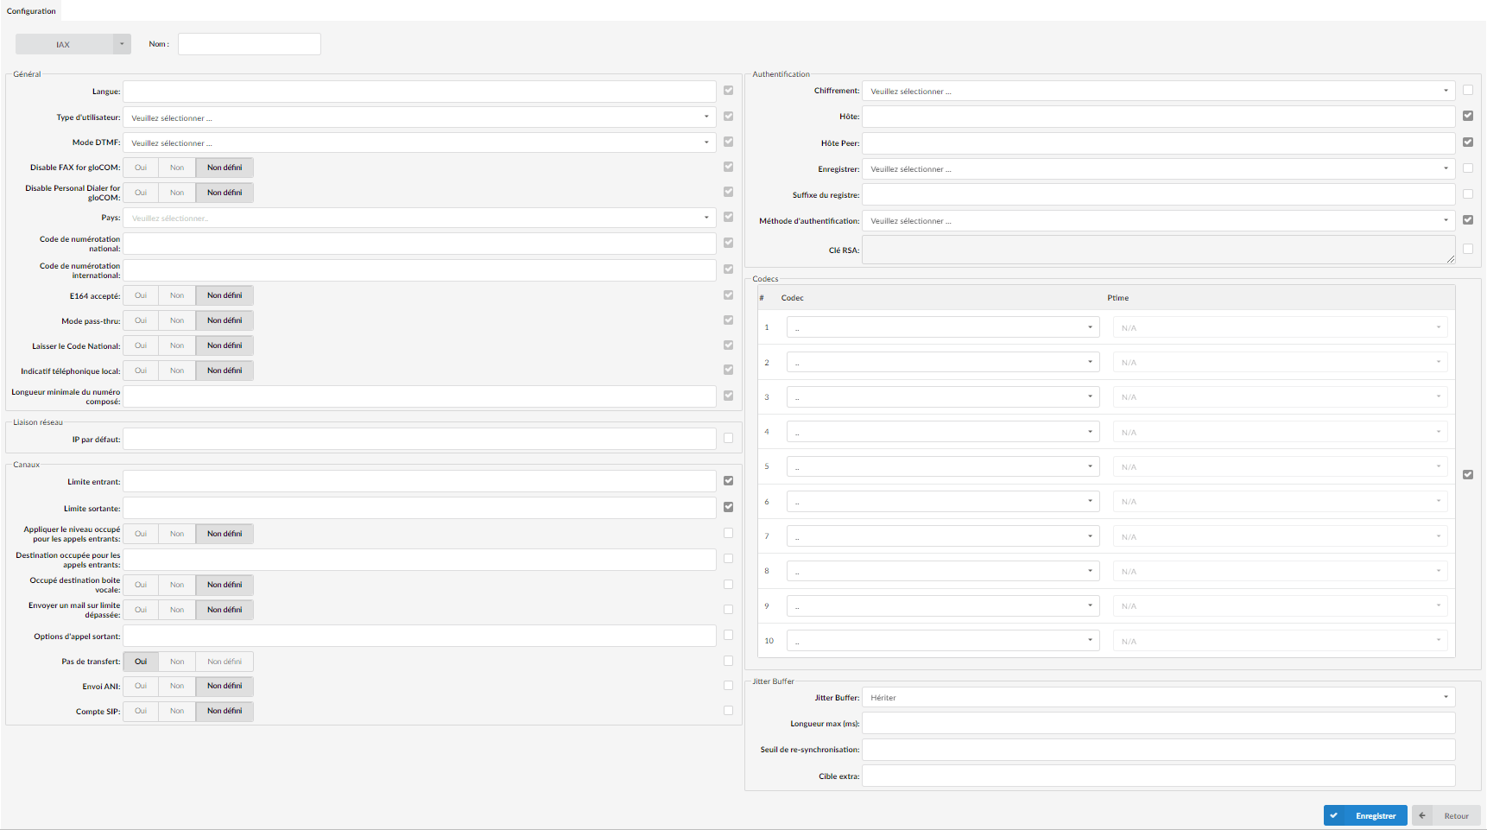Screen dimensions: 1487x830
Task: Set Occupé destination boîte vocale to Oui
Action: point(141,585)
